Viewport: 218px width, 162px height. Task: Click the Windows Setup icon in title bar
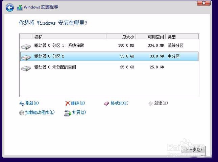20,7
